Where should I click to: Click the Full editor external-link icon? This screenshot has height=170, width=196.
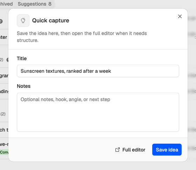(x=117, y=150)
